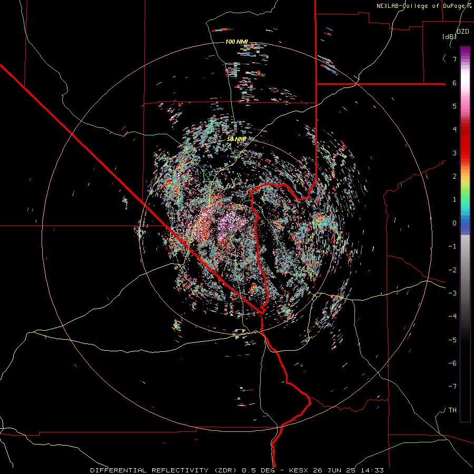
Task: Click the -6 dB value on the color scale
Action: 452,363
